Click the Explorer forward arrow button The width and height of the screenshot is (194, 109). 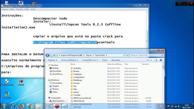(51, 55)
